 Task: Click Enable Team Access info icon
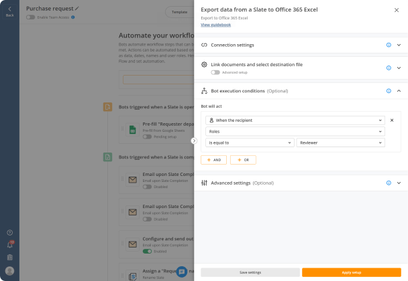point(73,17)
